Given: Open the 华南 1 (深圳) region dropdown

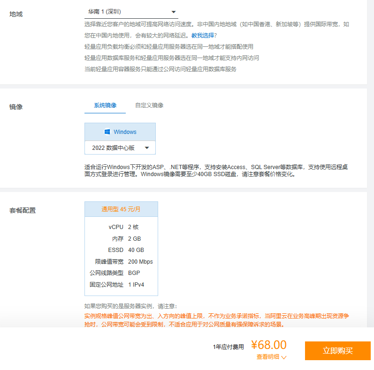Looking at the screenshot, I should (x=131, y=12).
